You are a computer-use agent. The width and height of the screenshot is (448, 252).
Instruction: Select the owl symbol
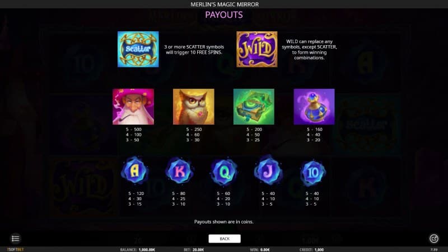point(193,107)
